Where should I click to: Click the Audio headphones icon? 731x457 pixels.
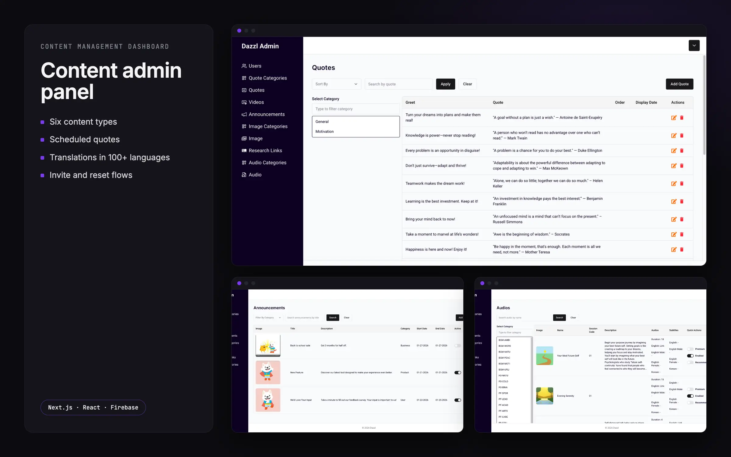(244, 175)
